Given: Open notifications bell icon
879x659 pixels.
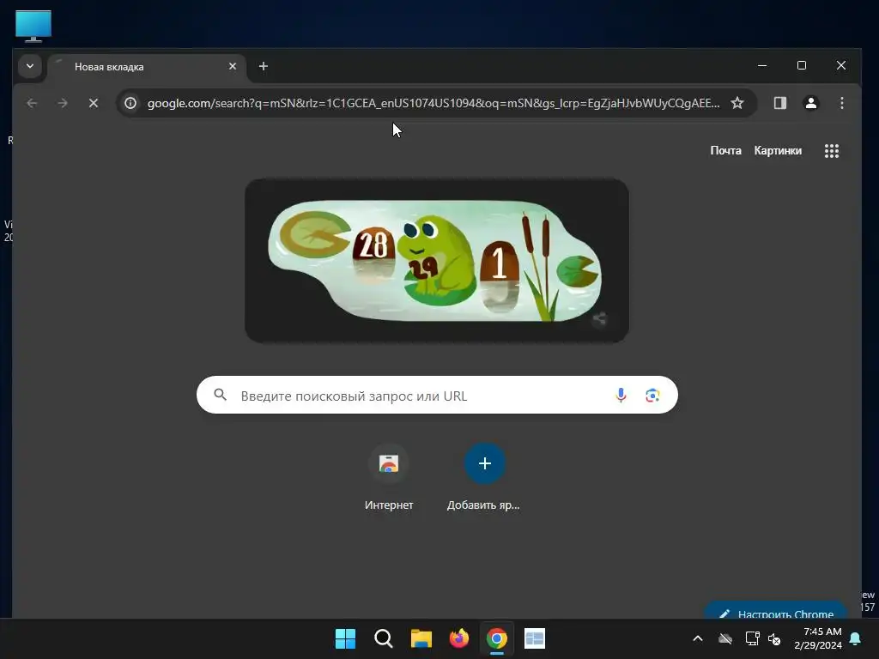Looking at the screenshot, I should pos(856,638).
